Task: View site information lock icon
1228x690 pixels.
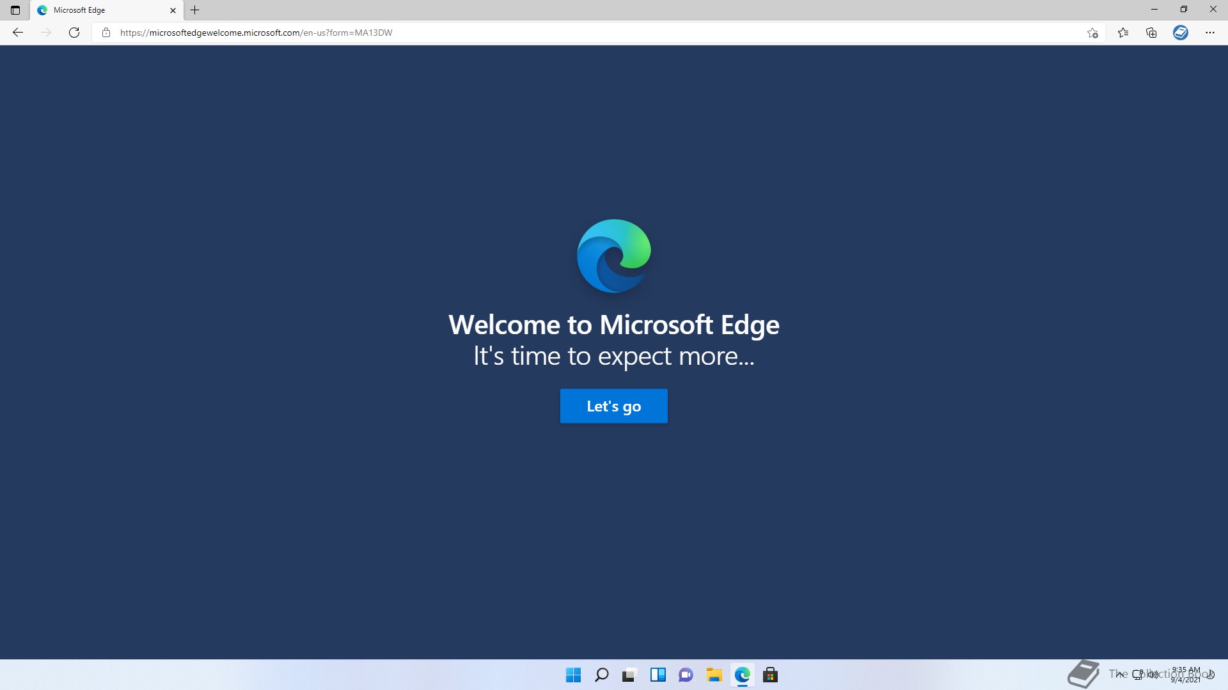Action: (x=106, y=33)
